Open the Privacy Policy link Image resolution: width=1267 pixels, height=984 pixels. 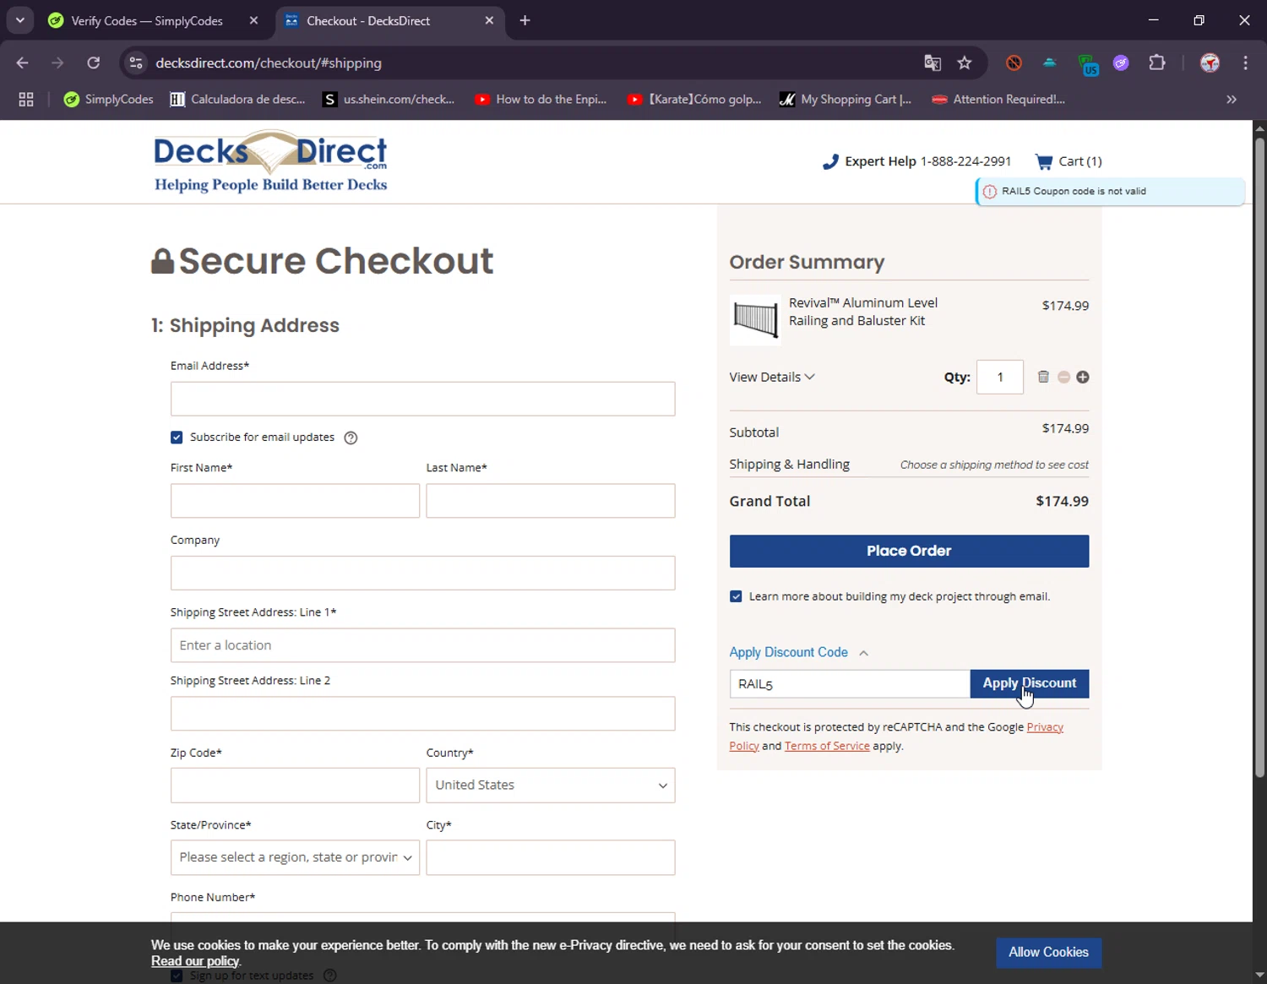point(1045,727)
